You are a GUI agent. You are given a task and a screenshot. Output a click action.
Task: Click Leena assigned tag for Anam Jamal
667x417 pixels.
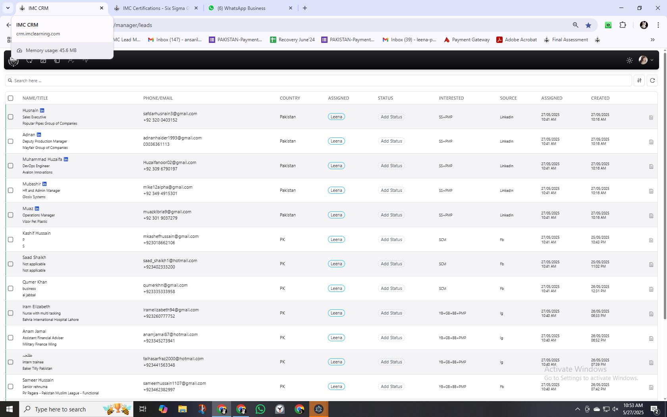336,338
